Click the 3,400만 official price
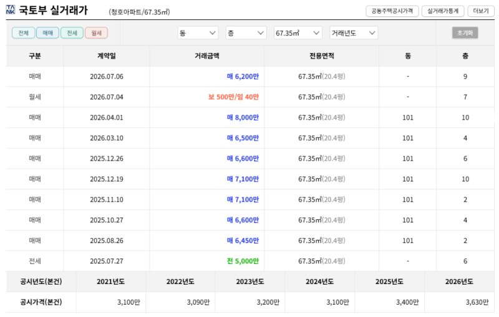 tap(407, 302)
